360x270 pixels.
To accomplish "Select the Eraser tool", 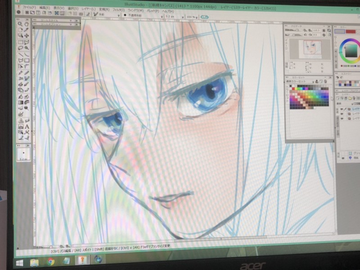I will [x=21, y=90].
